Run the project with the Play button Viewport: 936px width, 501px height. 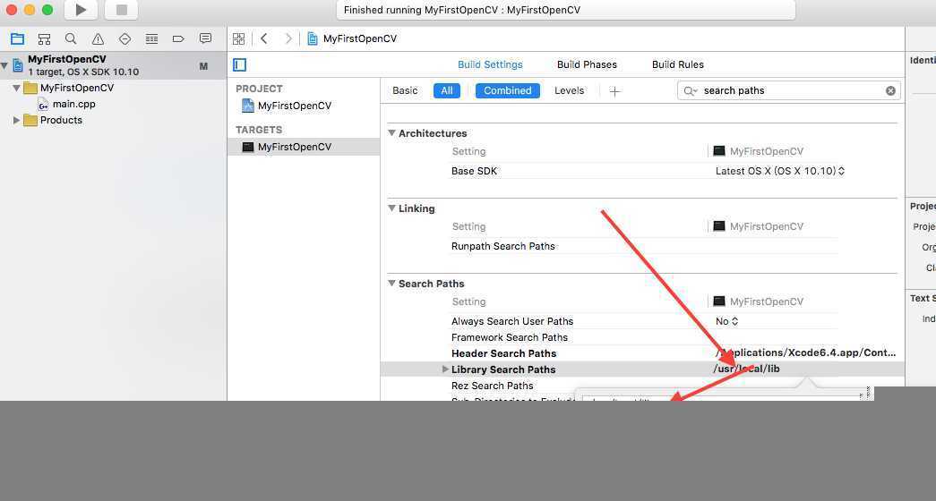pos(81,10)
